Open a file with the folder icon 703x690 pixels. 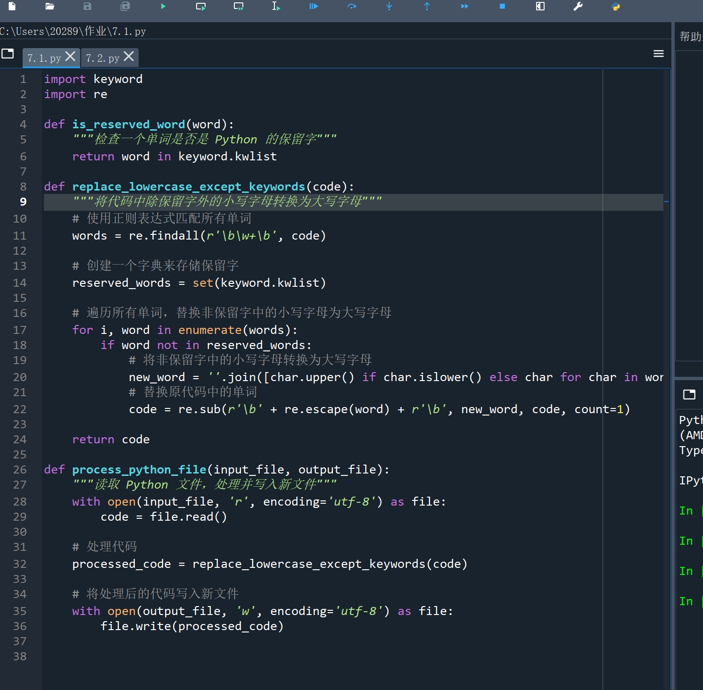coord(50,6)
